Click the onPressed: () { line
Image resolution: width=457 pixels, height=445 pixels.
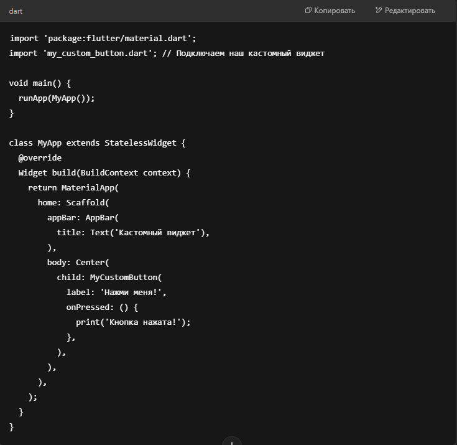(x=102, y=307)
